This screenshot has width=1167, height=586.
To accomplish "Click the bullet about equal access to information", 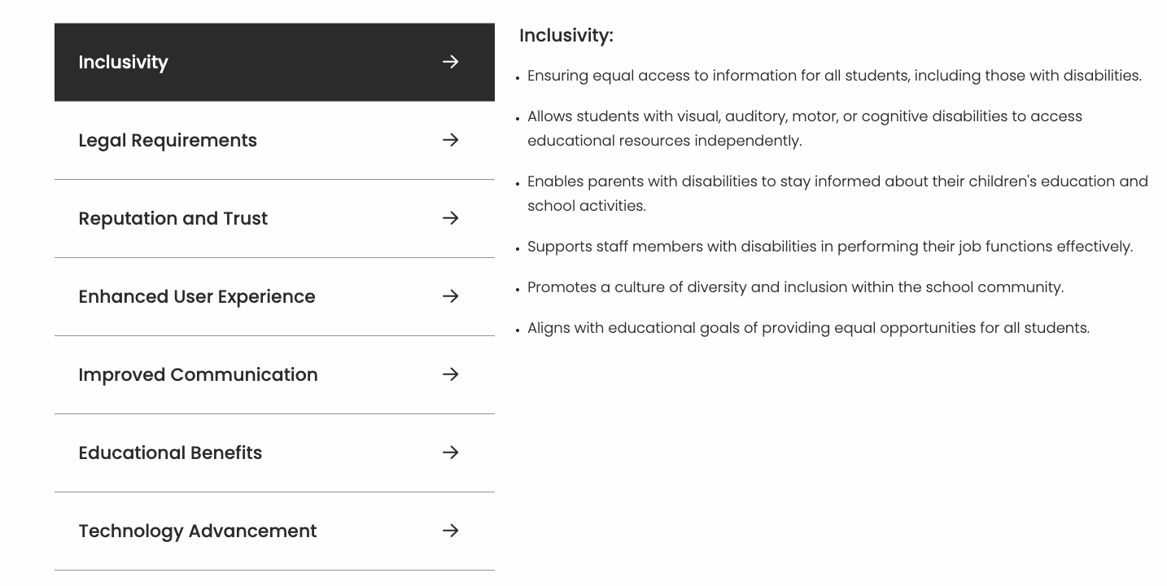I will (x=834, y=76).
